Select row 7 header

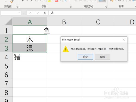[6, 83]
